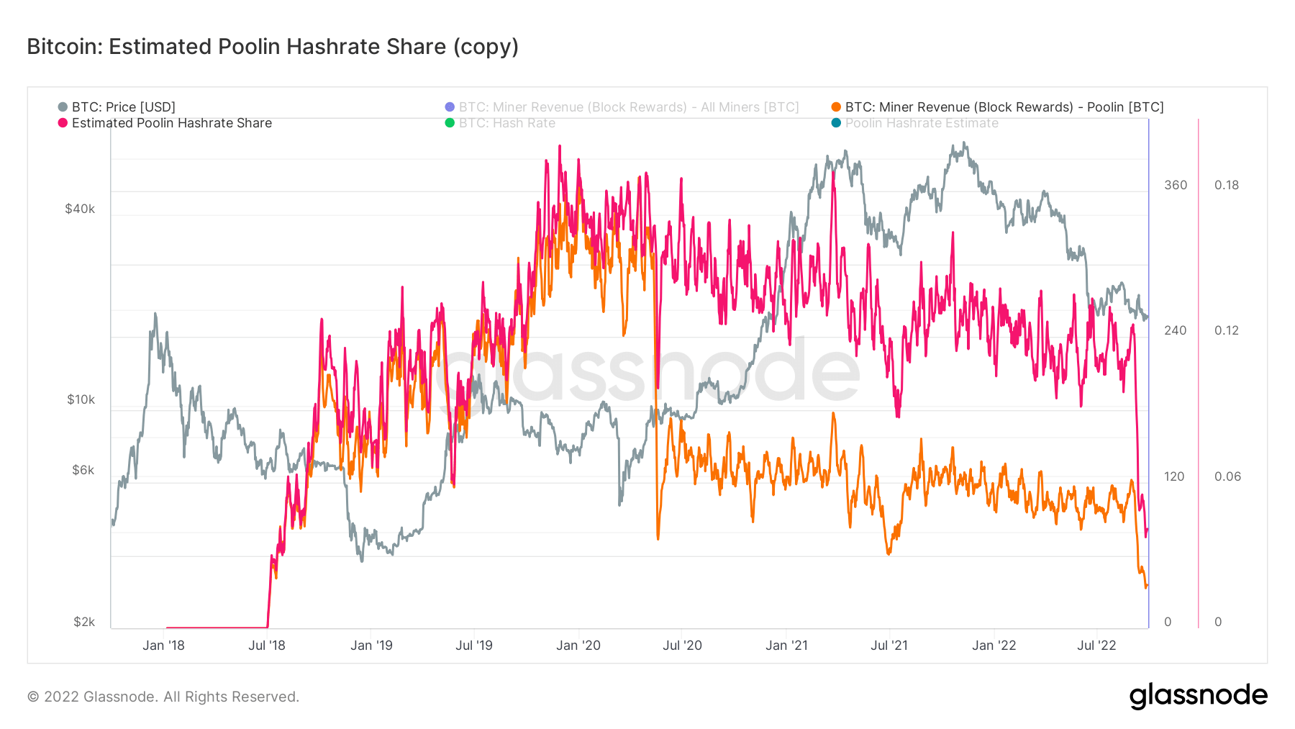Click the green Hash Rate legend dot
Screen dimensions: 1295x729
coord(450,123)
